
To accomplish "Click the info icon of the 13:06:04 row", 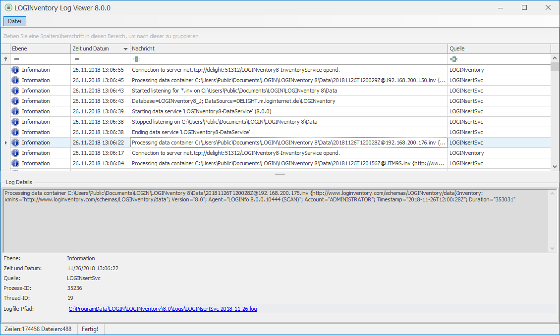I will (x=15, y=163).
